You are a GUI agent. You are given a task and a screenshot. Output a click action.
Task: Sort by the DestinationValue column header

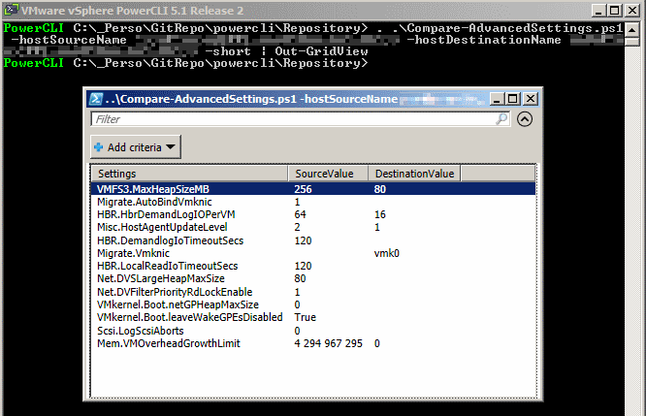[x=414, y=174]
